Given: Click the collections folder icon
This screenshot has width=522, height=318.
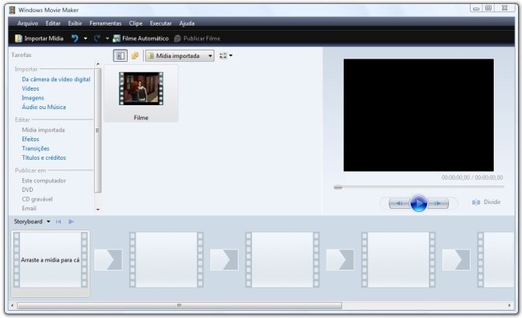Looking at the screenshot, I should click(x=135, y=55).
